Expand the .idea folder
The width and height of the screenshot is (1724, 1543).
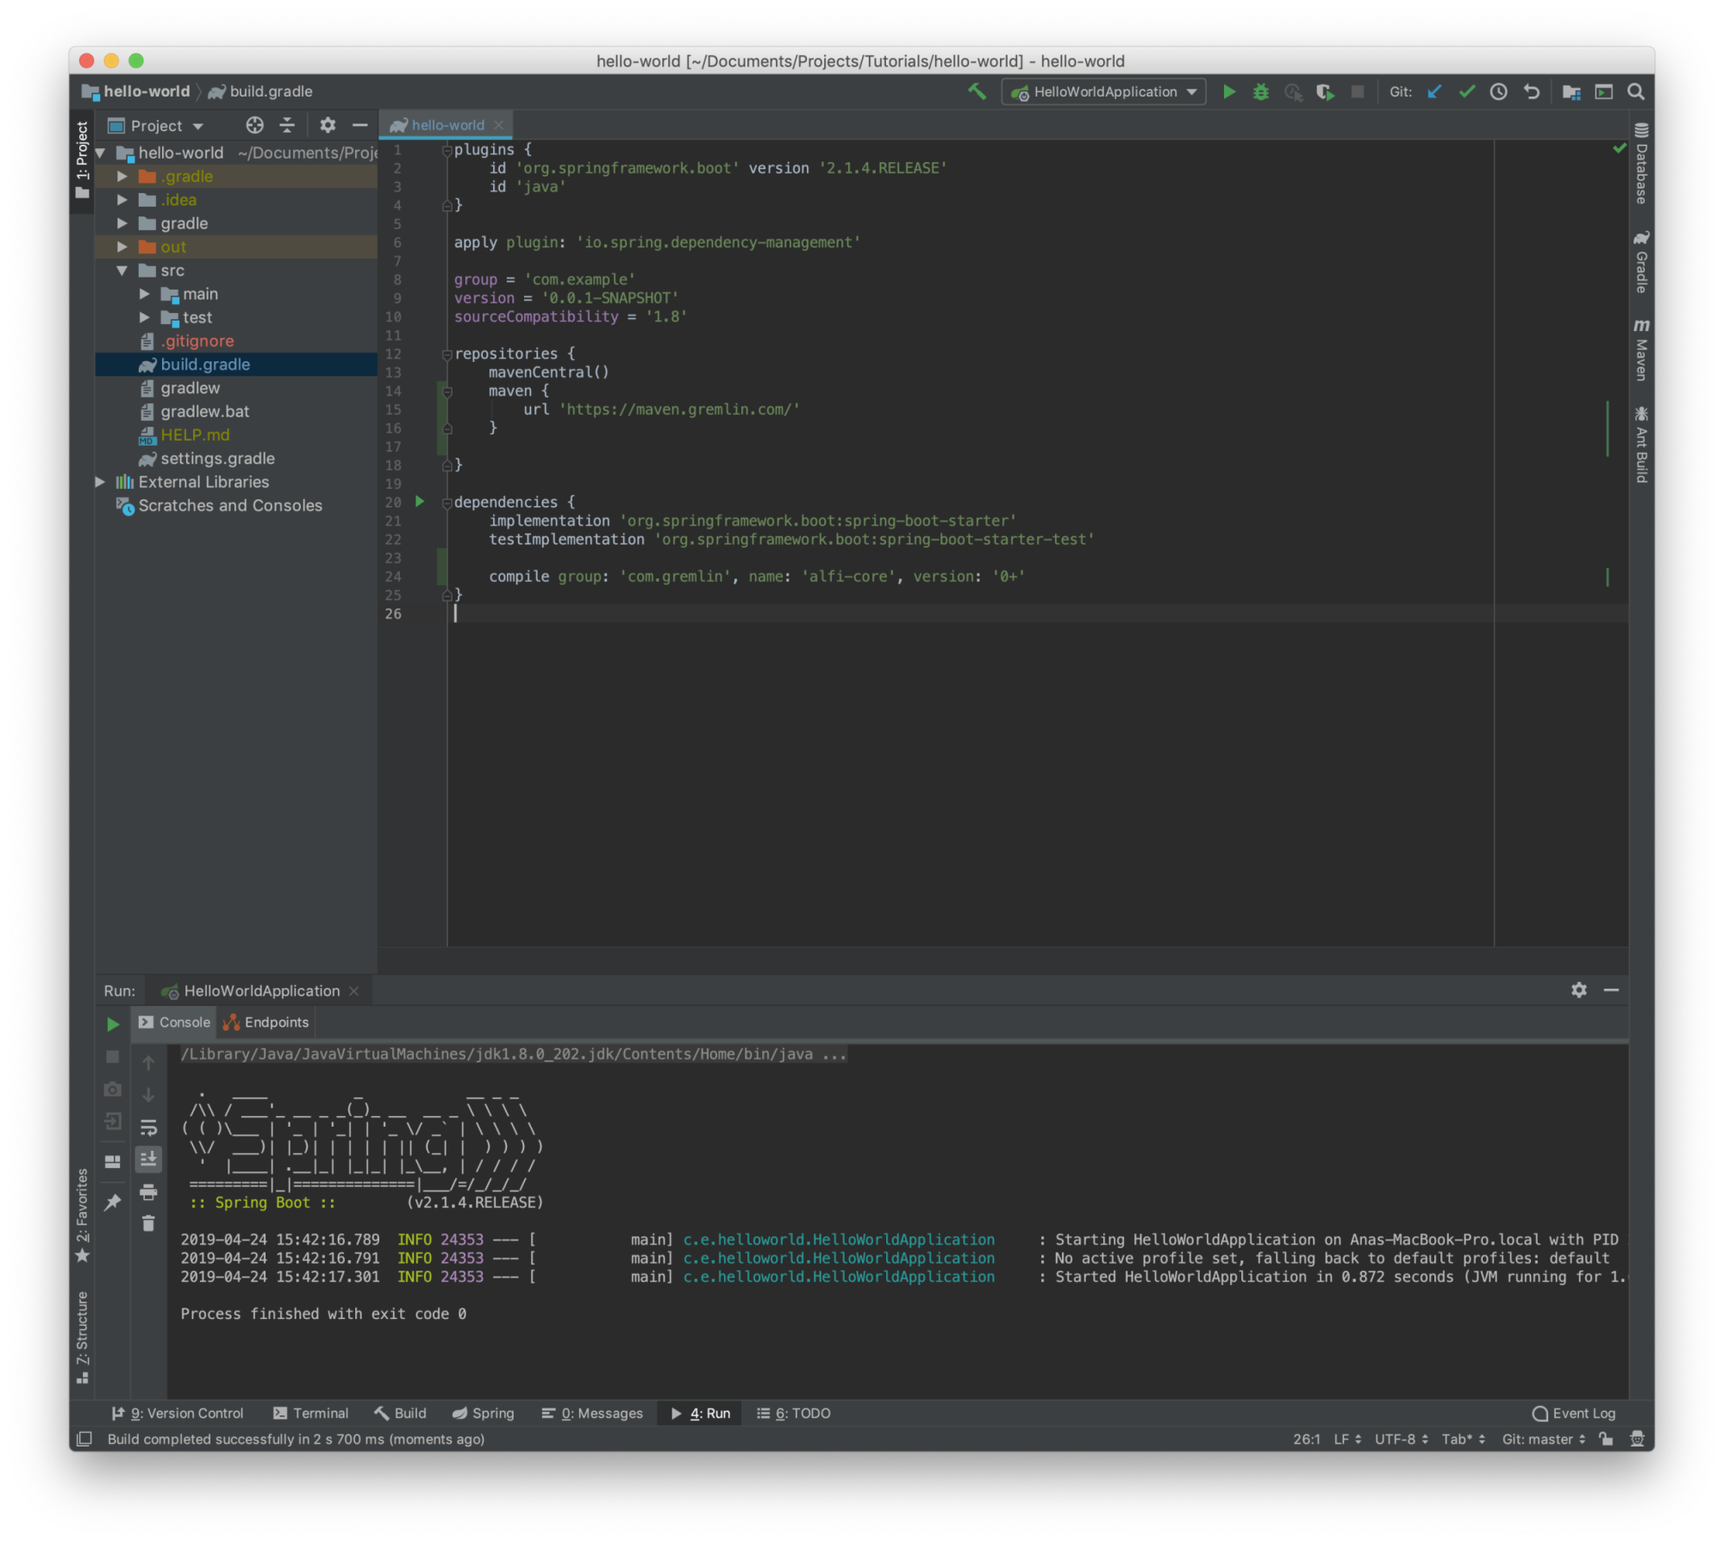pyautogui.click(x=122, y=199)
